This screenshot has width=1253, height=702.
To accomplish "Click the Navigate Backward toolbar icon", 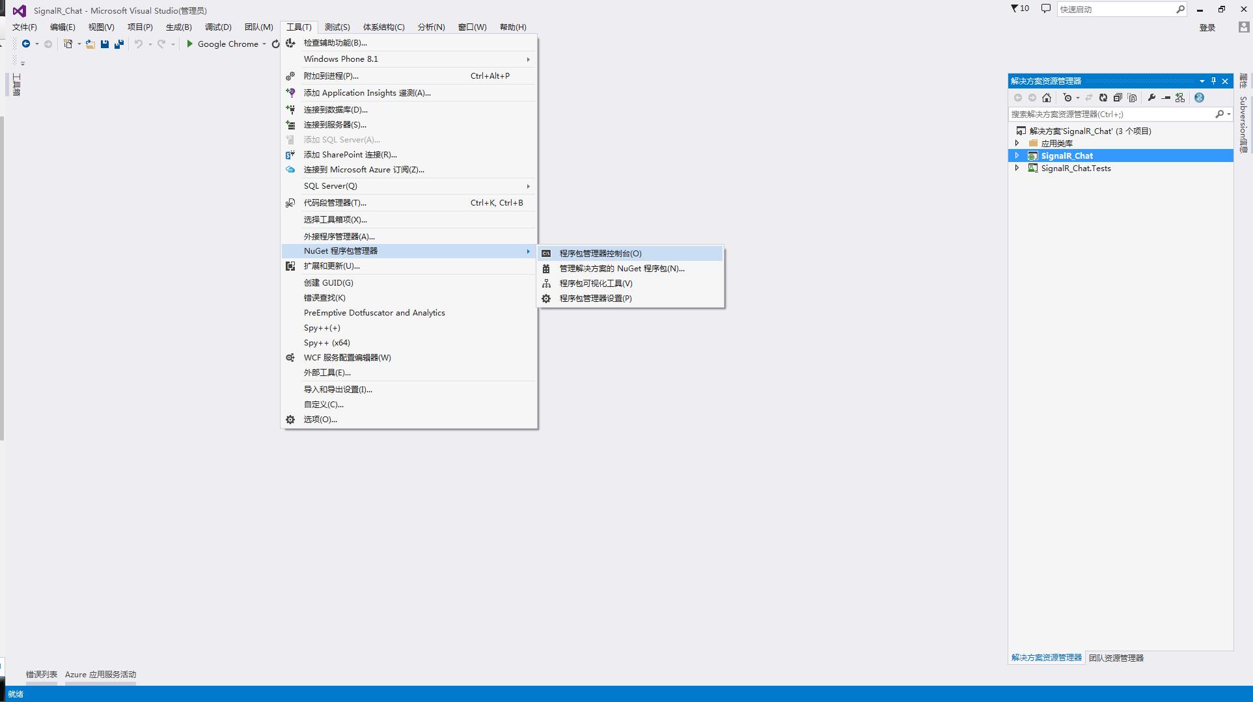I will click(25, 44).
